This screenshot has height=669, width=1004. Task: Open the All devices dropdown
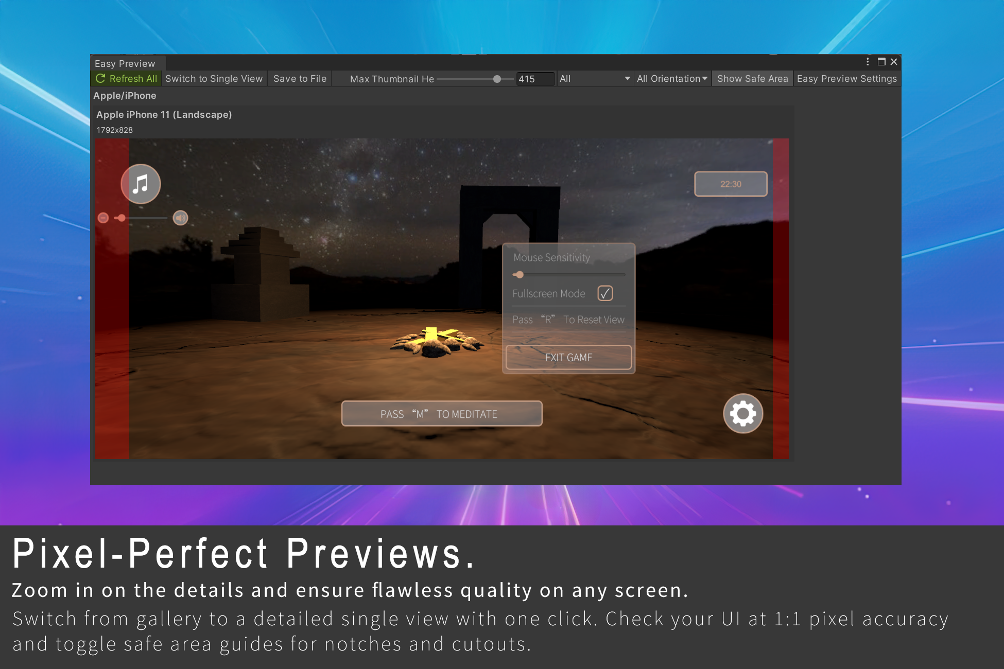(595, 79)
